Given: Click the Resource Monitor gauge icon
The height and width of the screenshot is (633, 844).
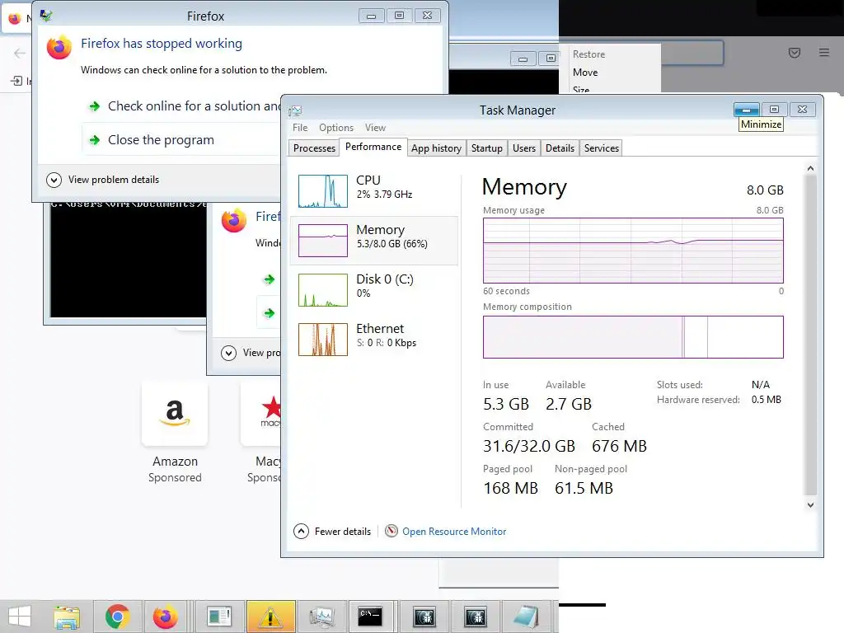Looking at the screenshot, I should [392, 531].
